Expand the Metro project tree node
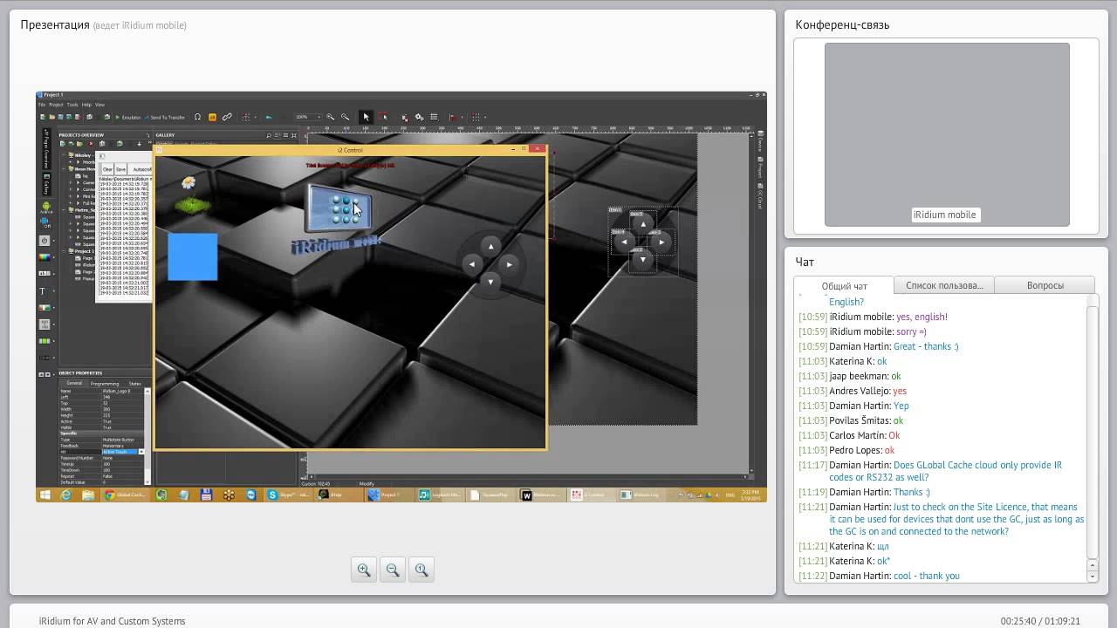The height and width of the screenshot is (628, 1117). [63, 209]
